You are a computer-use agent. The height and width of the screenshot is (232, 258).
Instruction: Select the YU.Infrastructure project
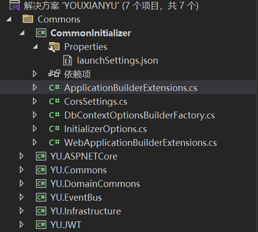click(x=86, y=211)
